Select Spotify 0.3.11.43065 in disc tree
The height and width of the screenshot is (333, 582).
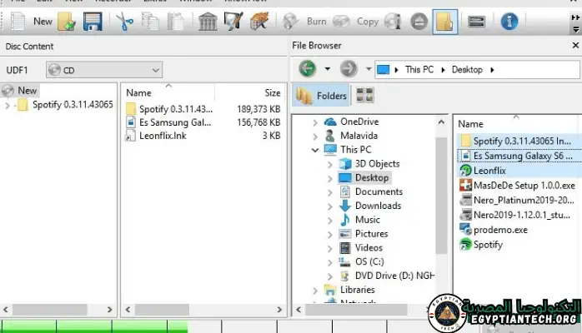73,105
